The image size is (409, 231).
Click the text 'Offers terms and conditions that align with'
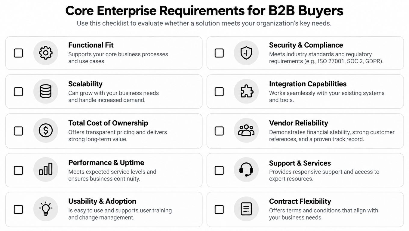click(x=324, y=211)
